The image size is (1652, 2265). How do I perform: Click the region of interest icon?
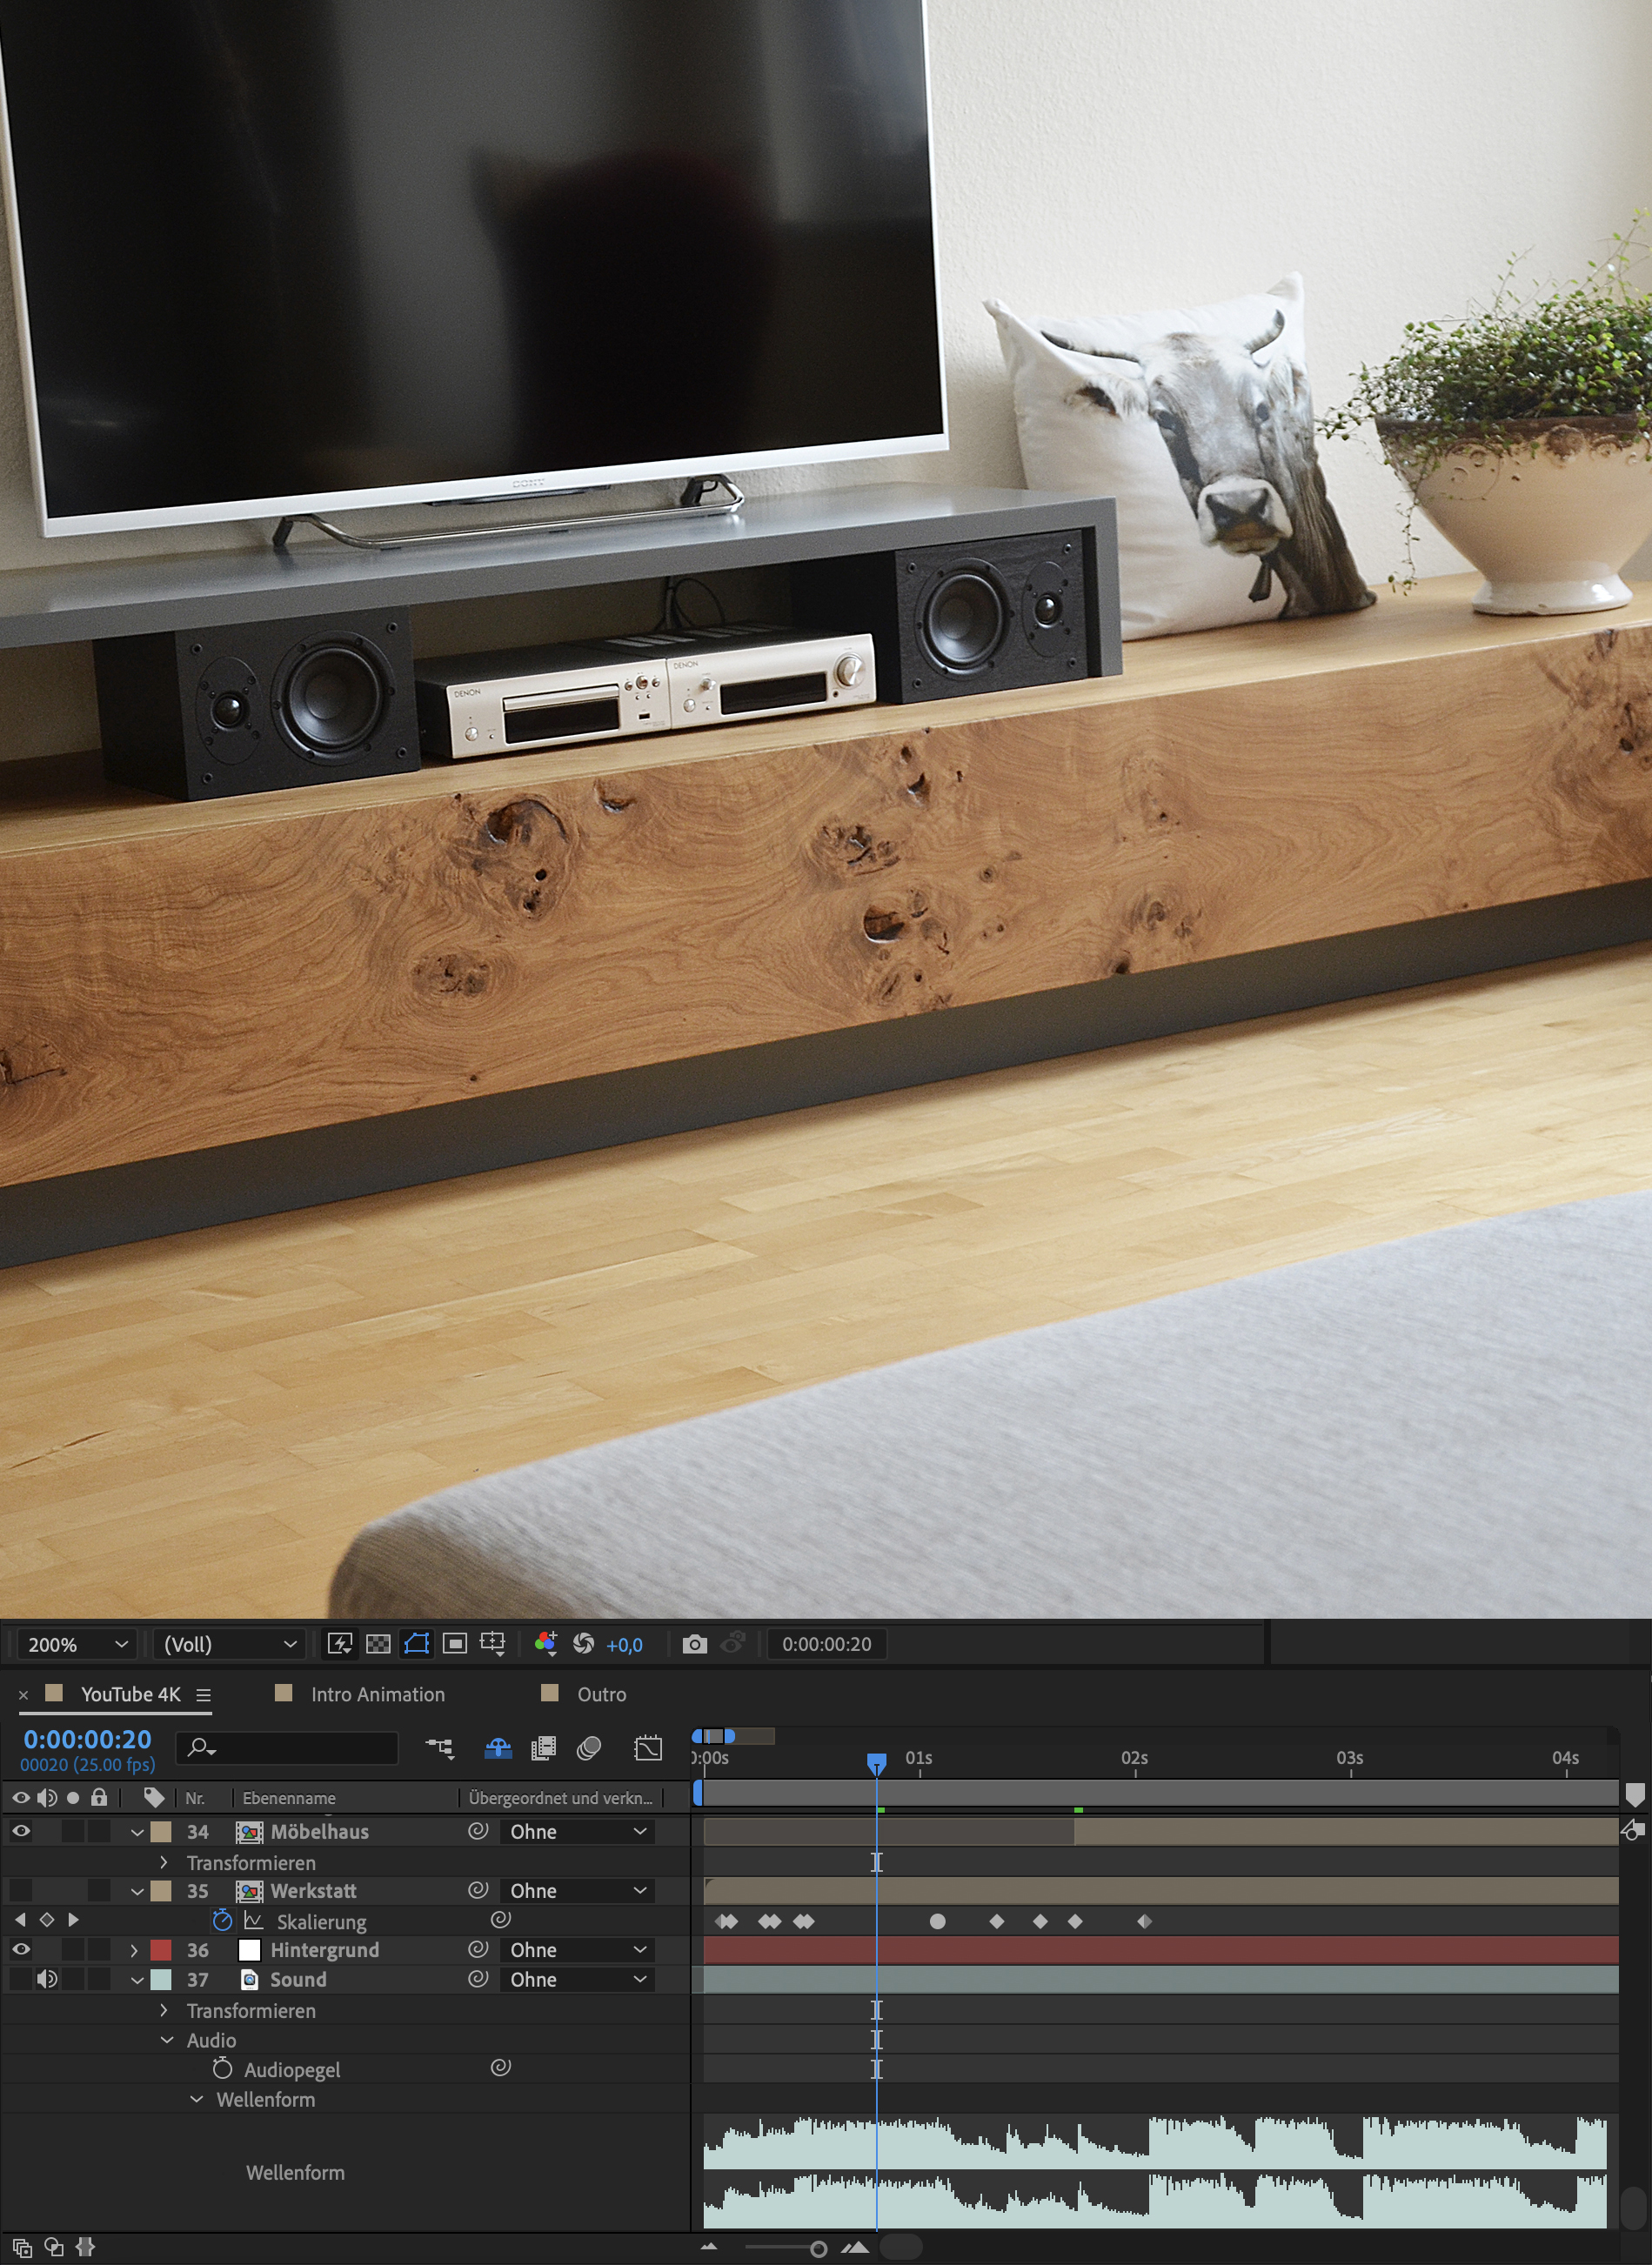point(455,1644)
